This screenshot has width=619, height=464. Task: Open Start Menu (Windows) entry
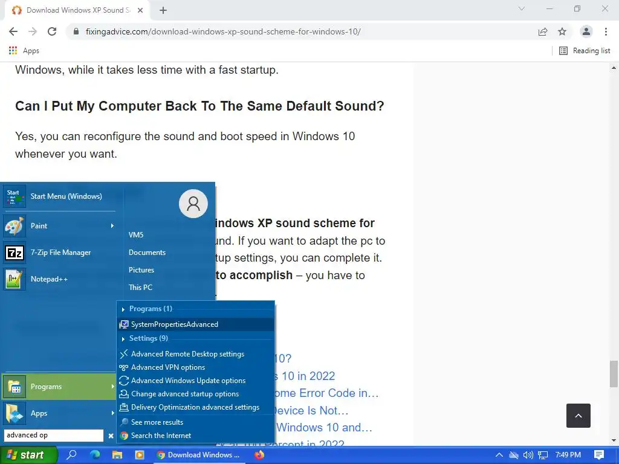[x=59, y=196]
